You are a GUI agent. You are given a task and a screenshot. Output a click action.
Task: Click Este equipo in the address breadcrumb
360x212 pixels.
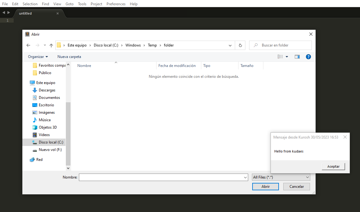(x=77, y=45)
